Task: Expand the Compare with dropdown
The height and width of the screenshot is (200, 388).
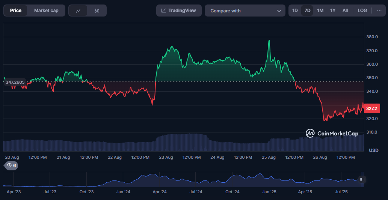Action: pyautogui.click(x=244, y=11)
